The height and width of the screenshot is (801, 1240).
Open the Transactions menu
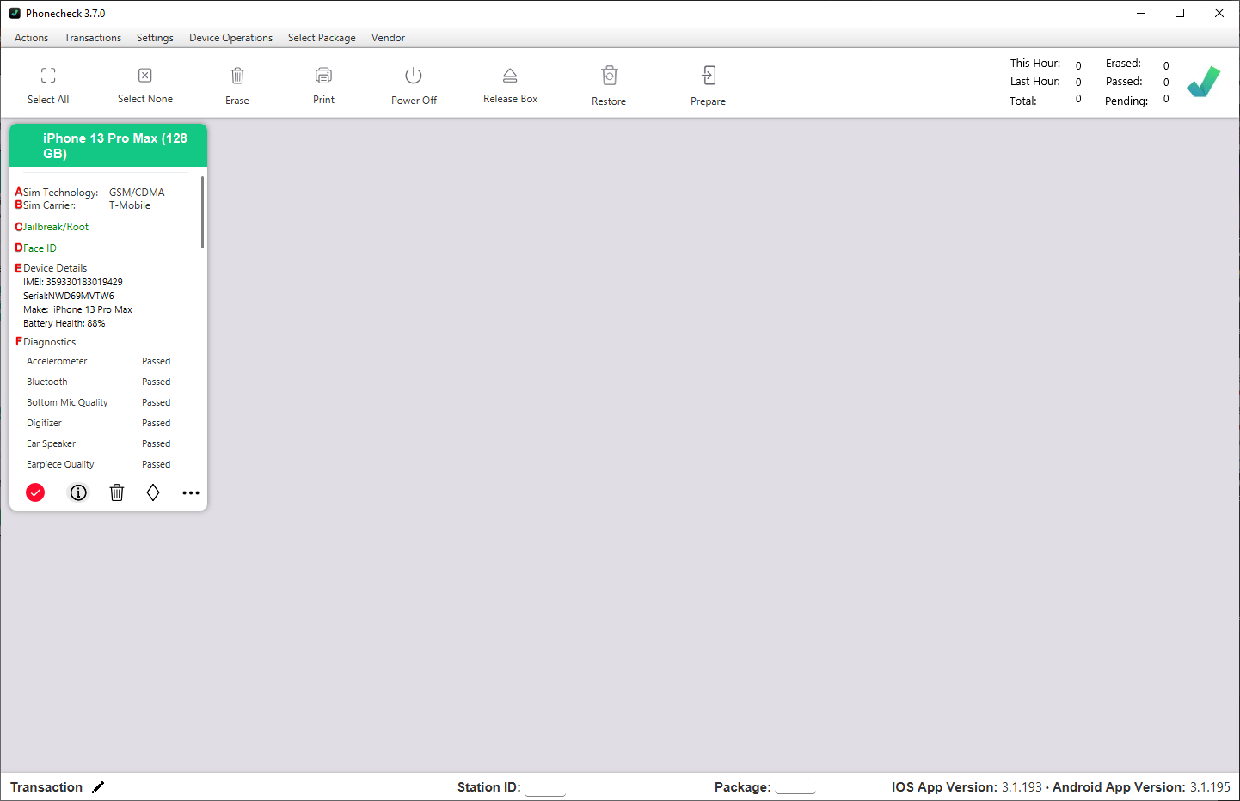pos(93,38)
